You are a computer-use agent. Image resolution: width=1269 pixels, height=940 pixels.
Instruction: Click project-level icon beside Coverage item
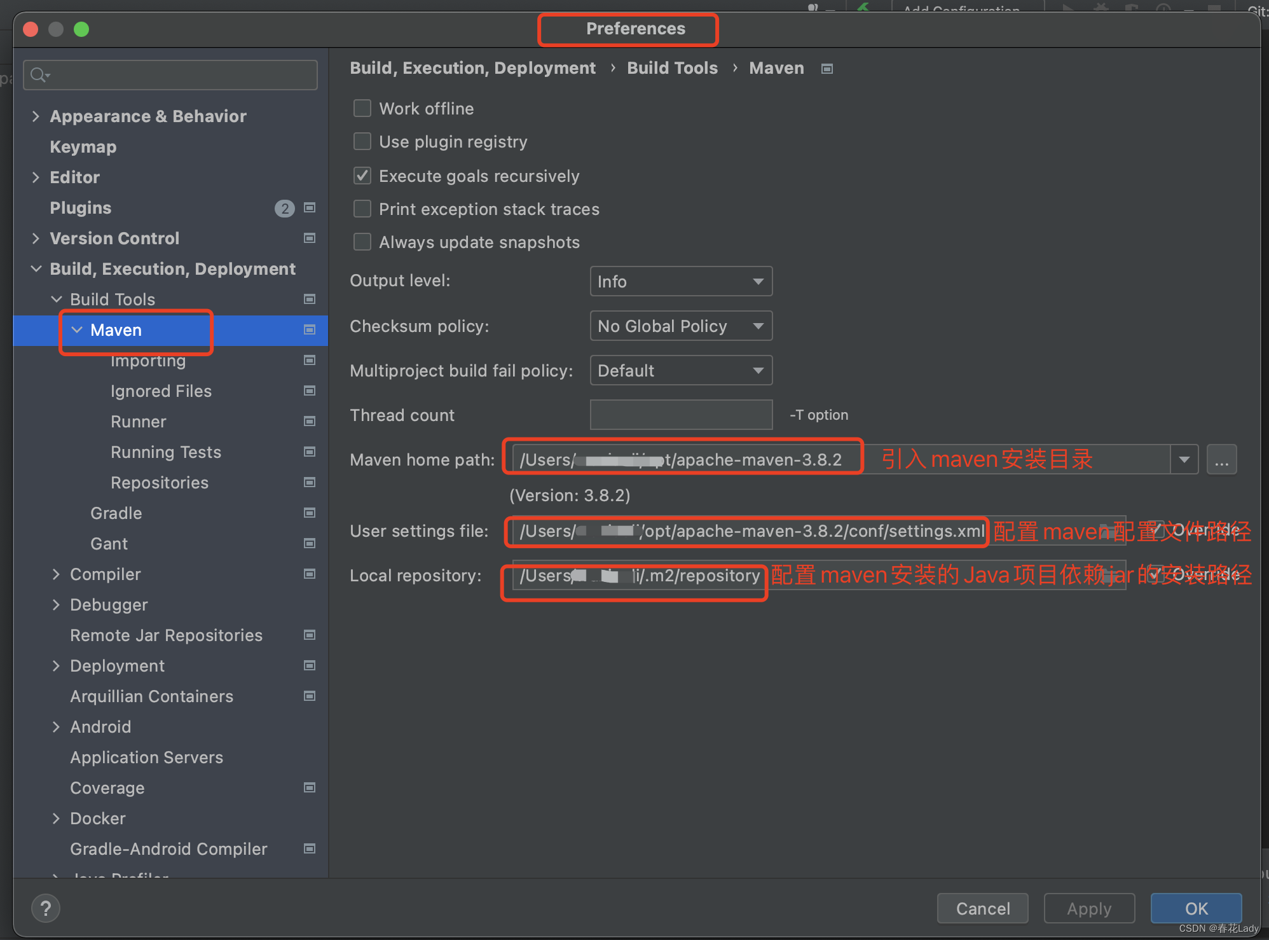310,788
